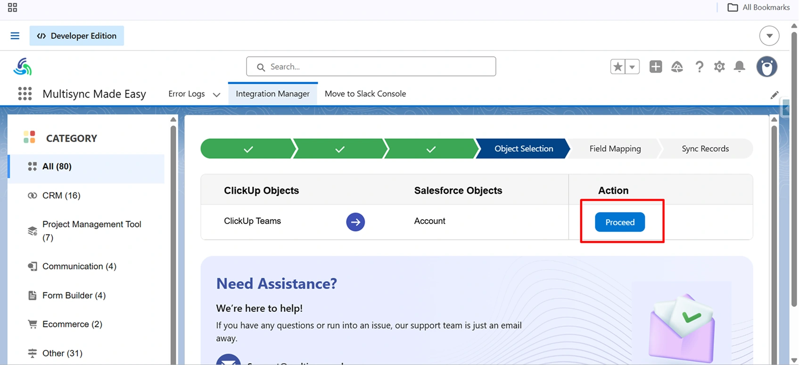Screen dimensions: 799x365
Task: Focus the Search input field
Action: tap(371, 66)
